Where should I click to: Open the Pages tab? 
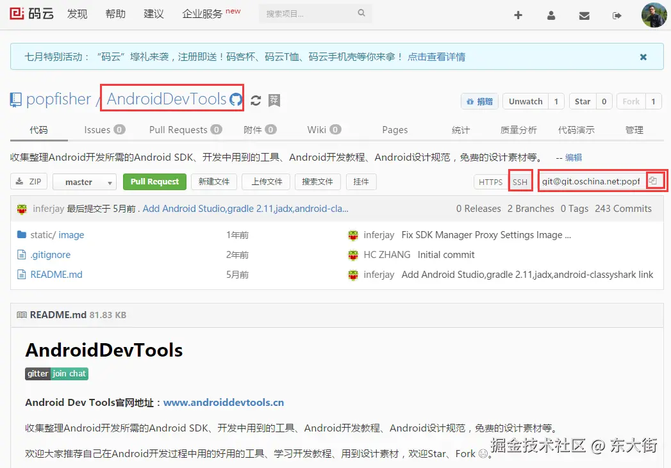pos(395,129)
